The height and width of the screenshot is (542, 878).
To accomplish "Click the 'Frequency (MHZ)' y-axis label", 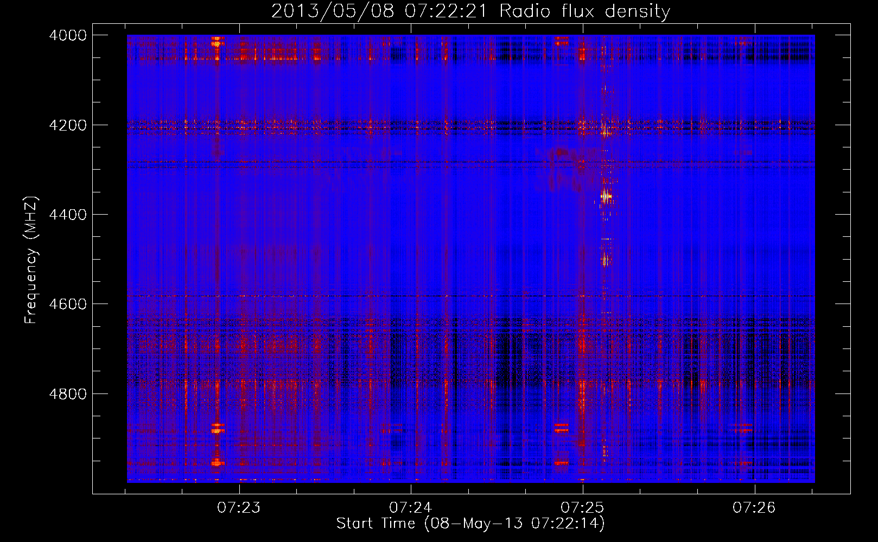I will 31,260.
